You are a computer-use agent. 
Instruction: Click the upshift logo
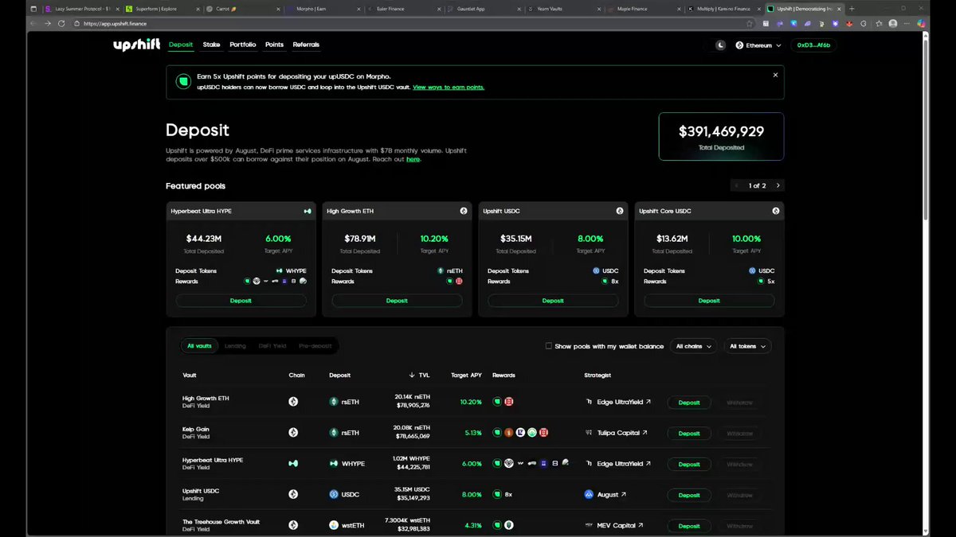pyautogui.click(x=136, y=45)
